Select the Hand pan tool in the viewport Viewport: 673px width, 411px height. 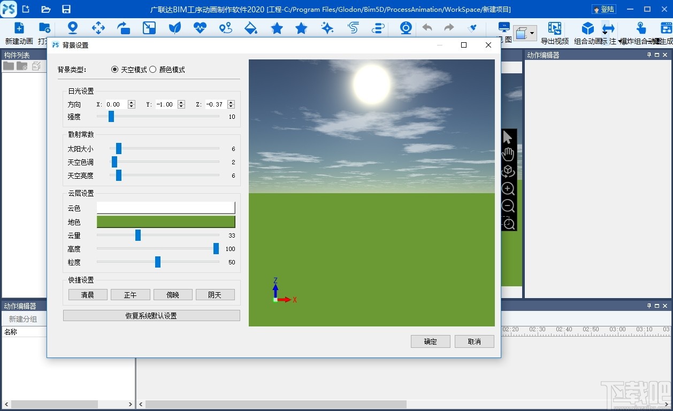(508, 154)
